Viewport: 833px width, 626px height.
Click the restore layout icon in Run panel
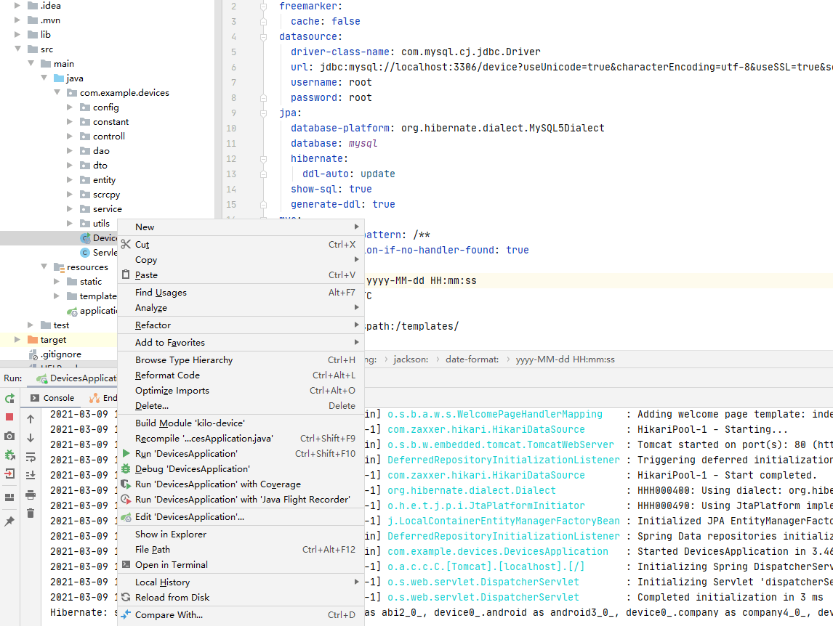[9, 497]
